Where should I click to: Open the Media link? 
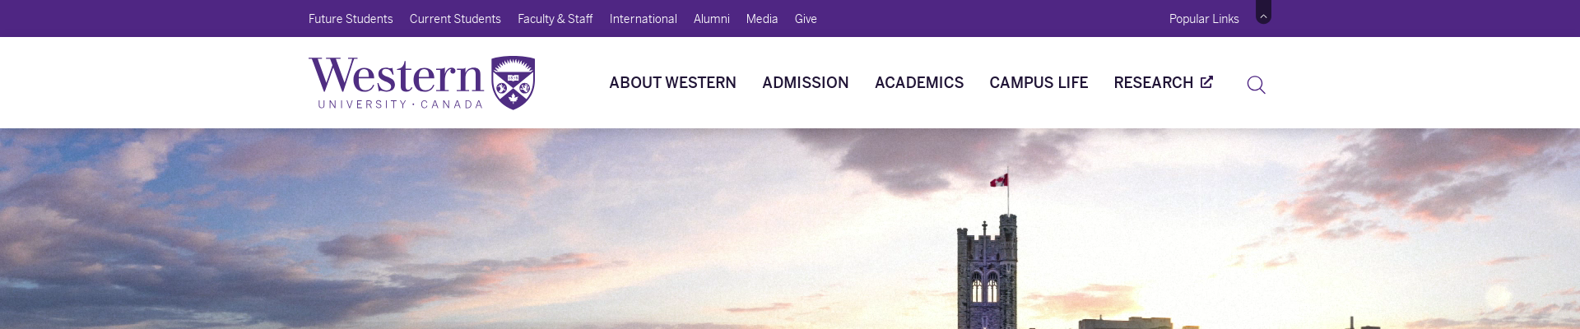pos(762,19)
